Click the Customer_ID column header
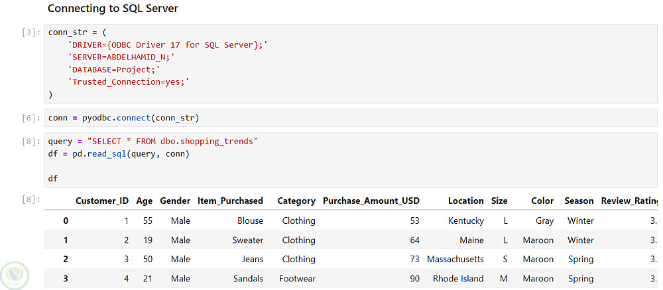 coord(102,201)
